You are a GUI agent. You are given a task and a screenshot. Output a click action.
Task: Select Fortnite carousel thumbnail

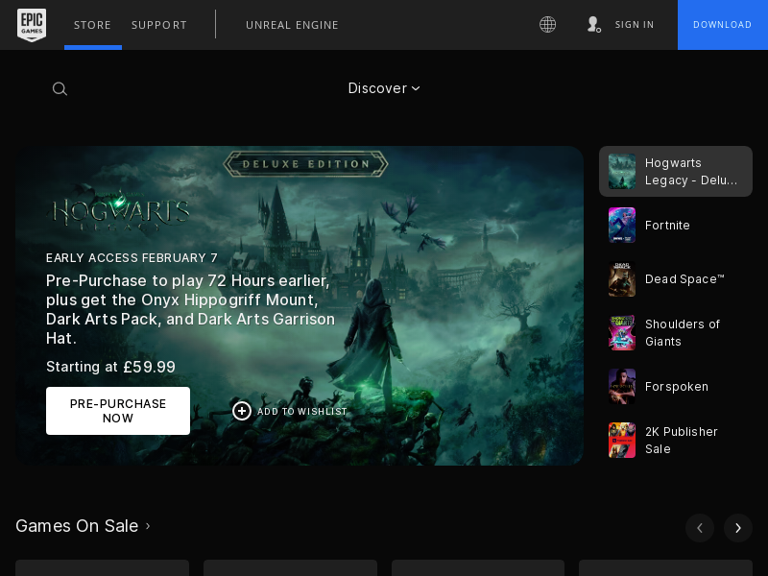point(622,226)
